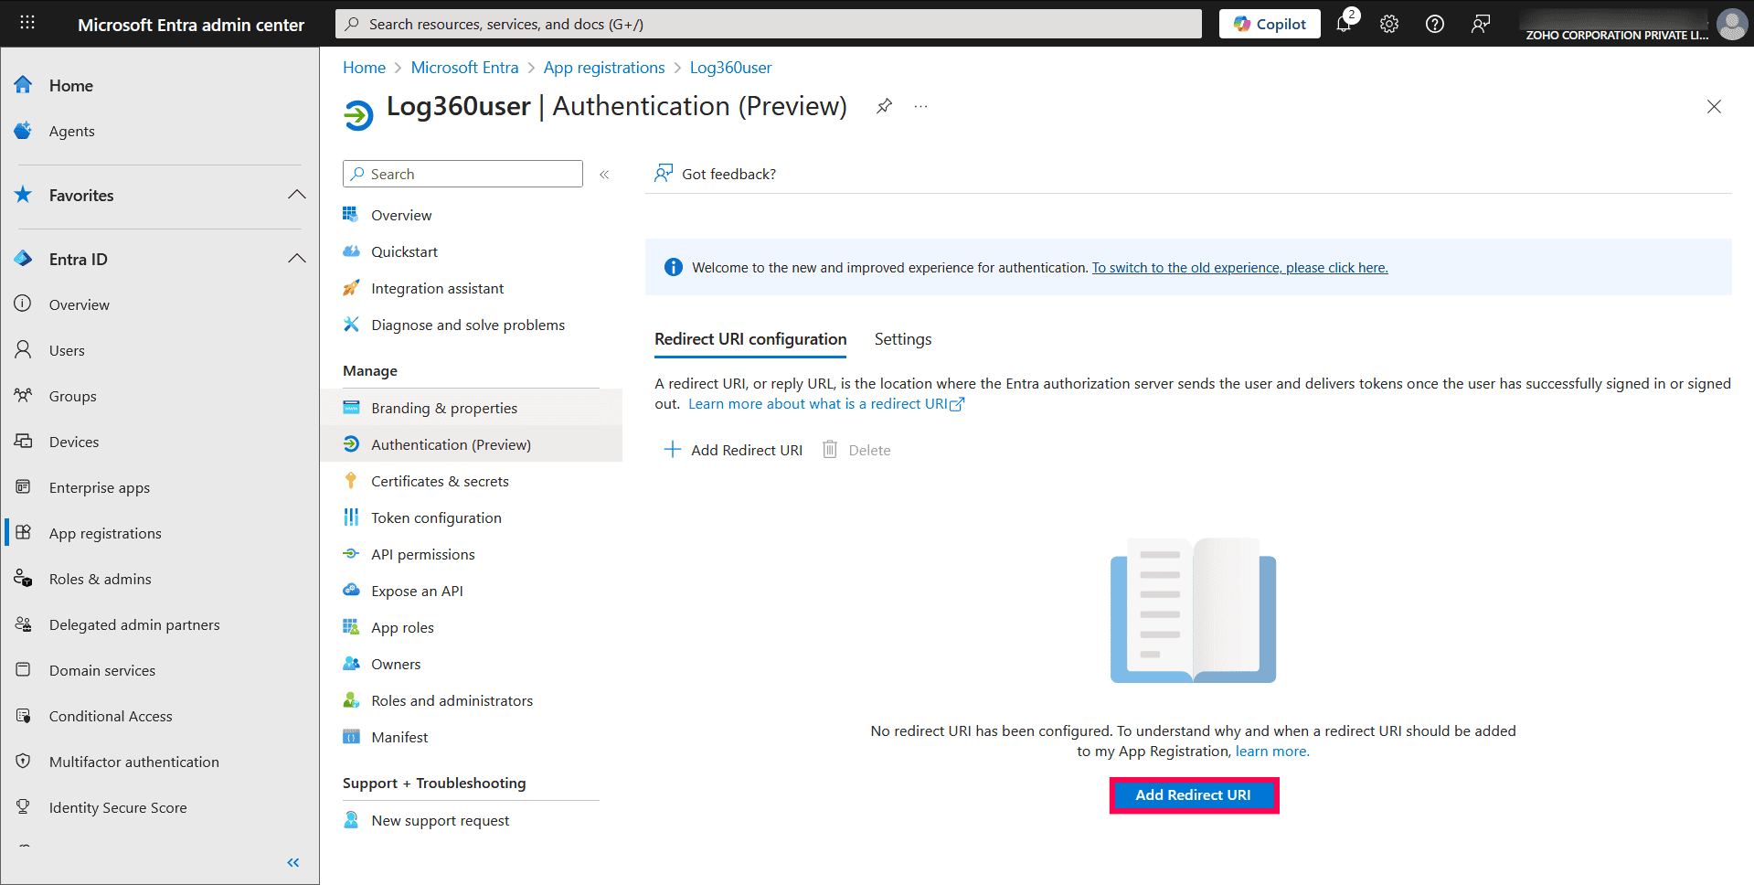Open App roles
1754x885 pixels.
(x=402, y=626)
